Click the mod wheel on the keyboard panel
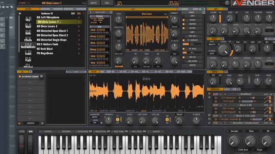 pyautogui.click(x=31, y=144)
